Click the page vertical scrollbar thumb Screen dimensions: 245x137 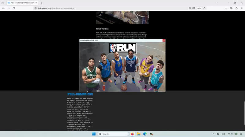pyautogui.click(x=244, y=113)
